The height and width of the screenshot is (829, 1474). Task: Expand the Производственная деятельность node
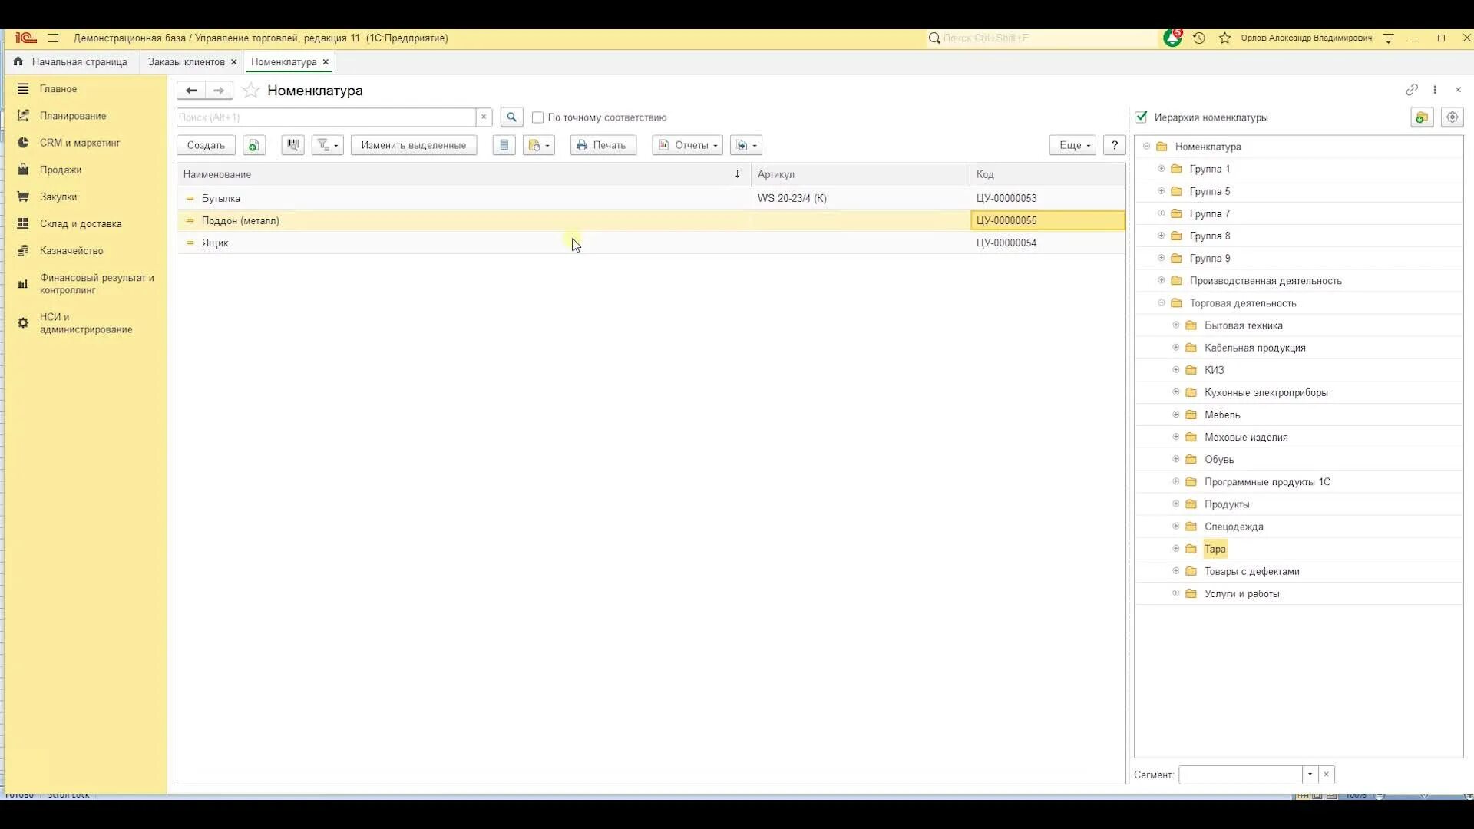pyautogui.click(x=1161, y=281)
